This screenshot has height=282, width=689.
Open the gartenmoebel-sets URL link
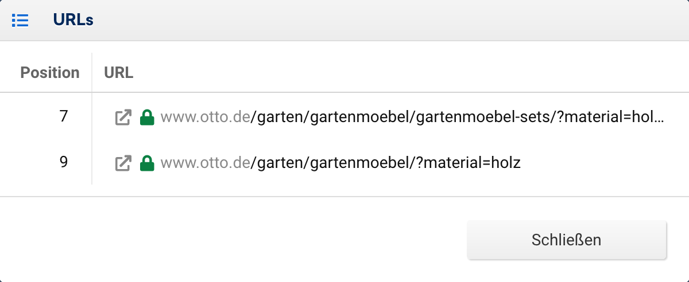(x=411, y=117)
